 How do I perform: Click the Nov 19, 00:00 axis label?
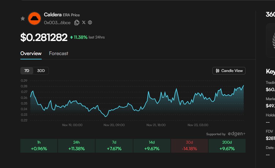pos(72,125)
